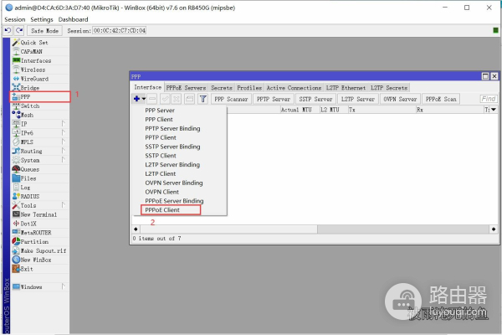Choose L2TP Client from the menu
This screenshot has width=502, height=335.
[161, 173]
